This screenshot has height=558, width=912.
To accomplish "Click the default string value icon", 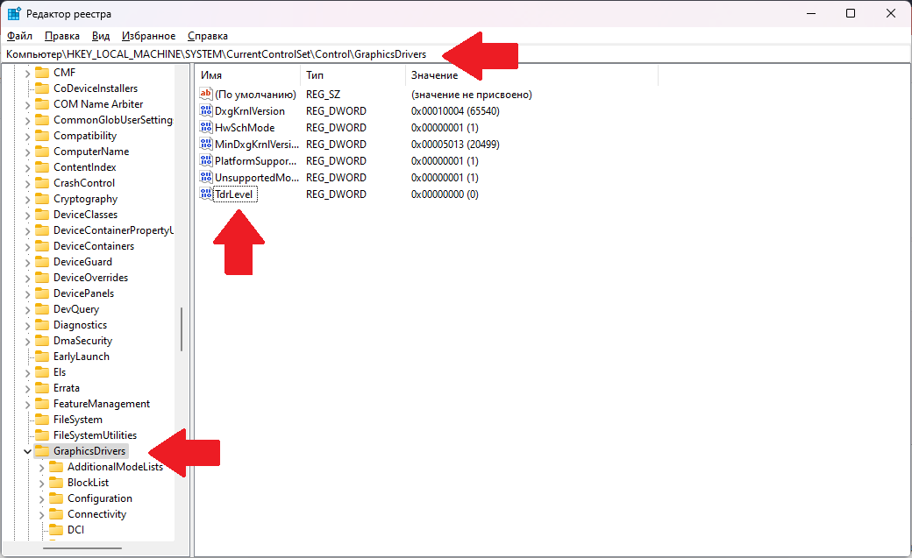I will coord(206,95).
